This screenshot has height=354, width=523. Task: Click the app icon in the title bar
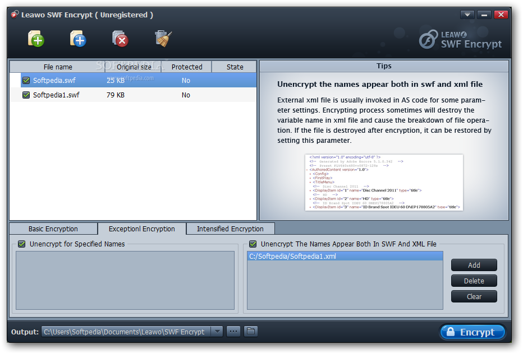point(15,15)
